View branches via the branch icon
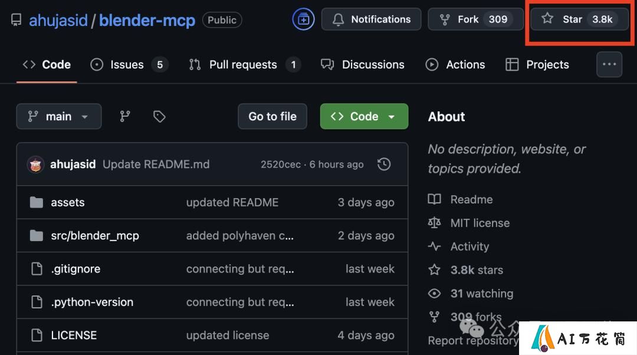Image resolution: width=637 pixels, height=355 pixels. (125, 116)
